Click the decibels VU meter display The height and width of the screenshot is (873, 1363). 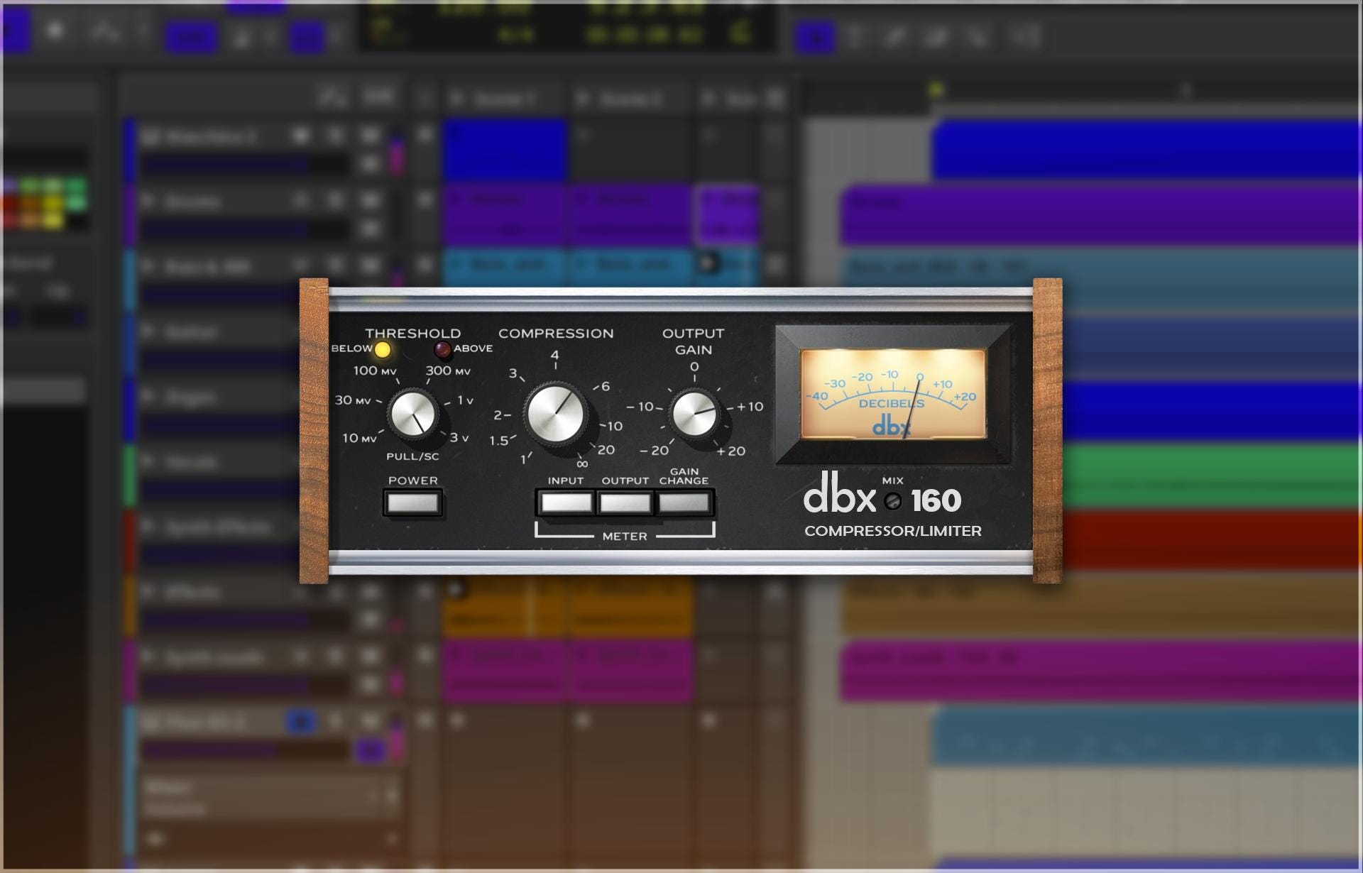point(893,394)
